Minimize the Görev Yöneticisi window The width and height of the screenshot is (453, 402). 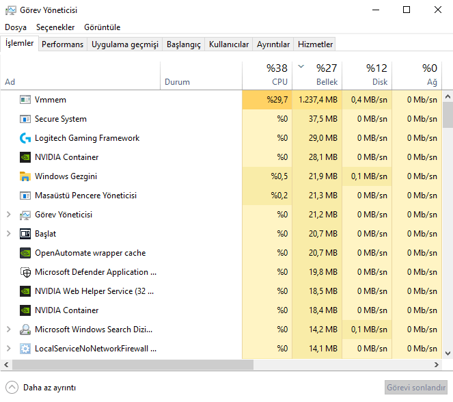pos(376,10)
